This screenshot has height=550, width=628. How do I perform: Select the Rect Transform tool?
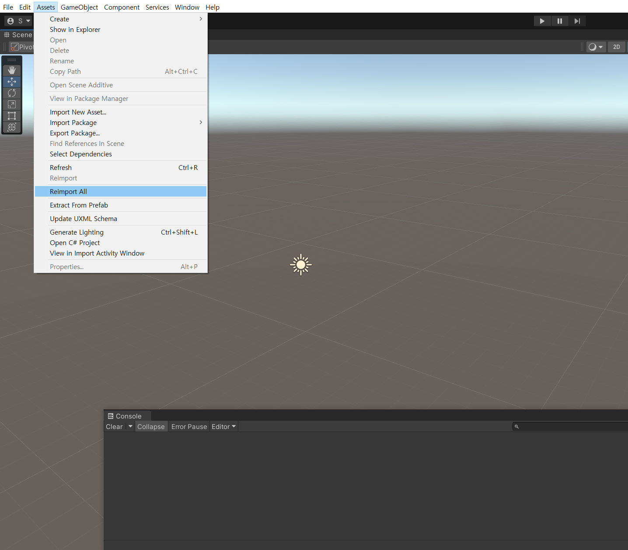coord(12,116)
